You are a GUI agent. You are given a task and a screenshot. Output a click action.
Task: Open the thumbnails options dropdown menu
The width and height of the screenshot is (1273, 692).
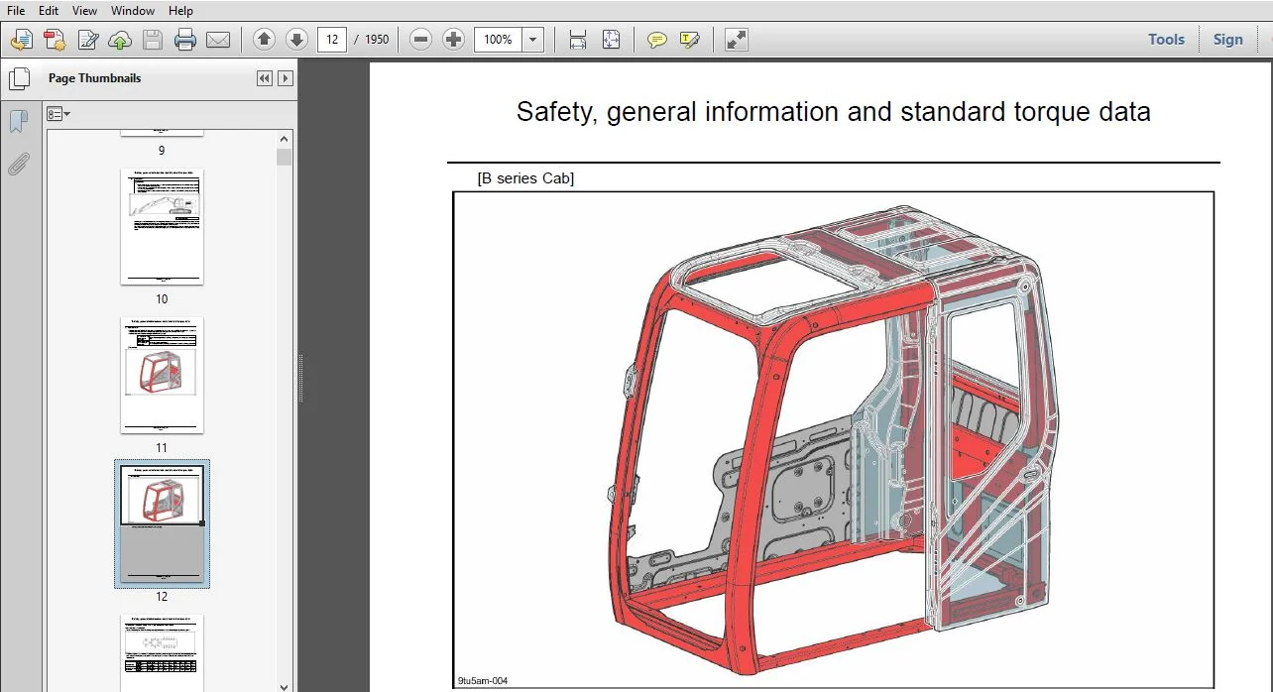[x=58, y=114]
